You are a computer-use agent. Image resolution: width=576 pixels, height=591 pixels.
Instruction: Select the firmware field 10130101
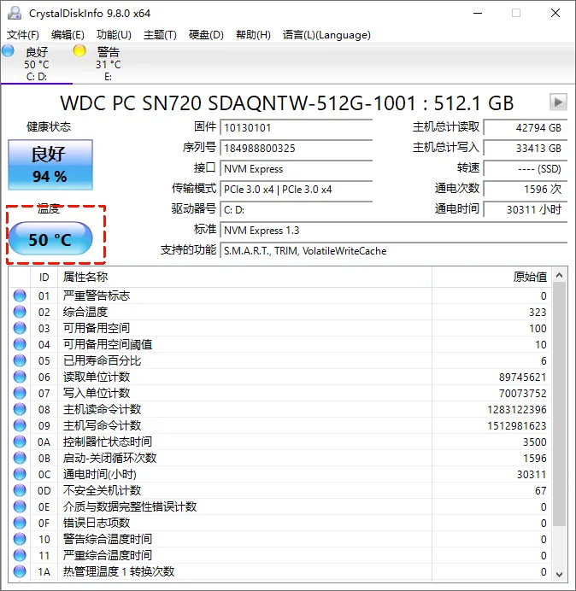[x=296, y=128]
